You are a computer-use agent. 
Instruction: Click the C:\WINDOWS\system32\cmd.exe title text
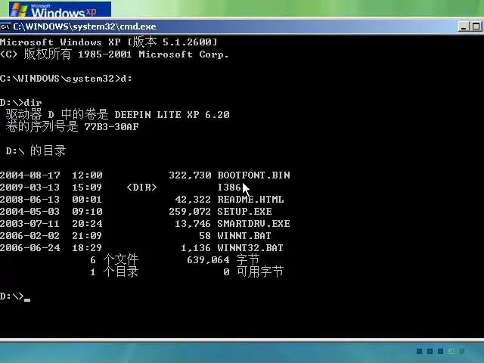tap(85, 26)
